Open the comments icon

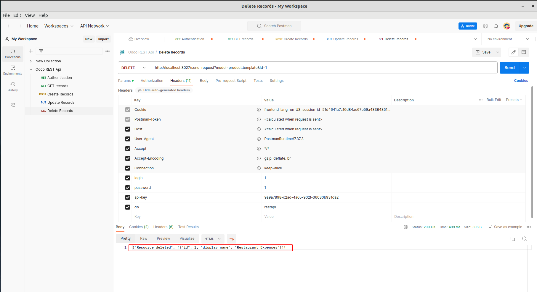524,52
